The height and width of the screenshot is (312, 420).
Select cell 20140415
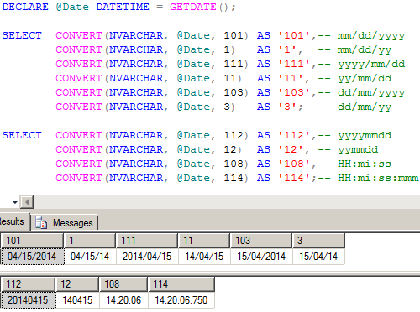(29, 300)
